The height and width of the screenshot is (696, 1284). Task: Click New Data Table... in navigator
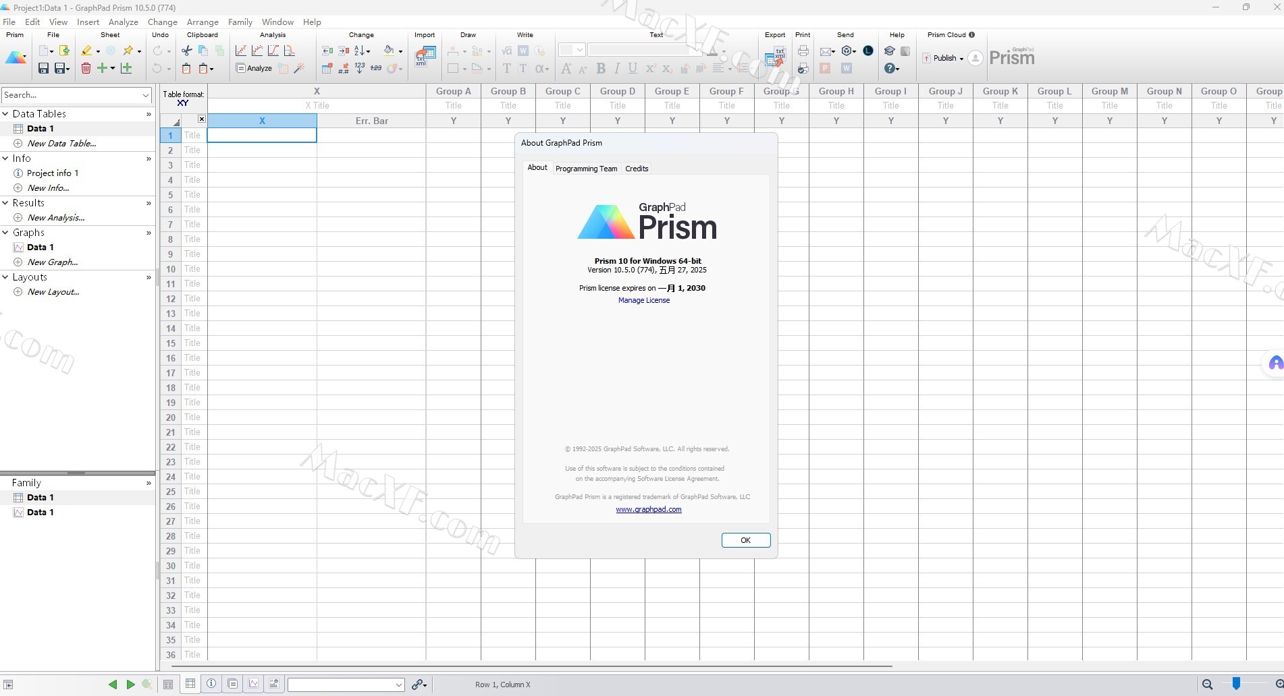click(61, 144)
